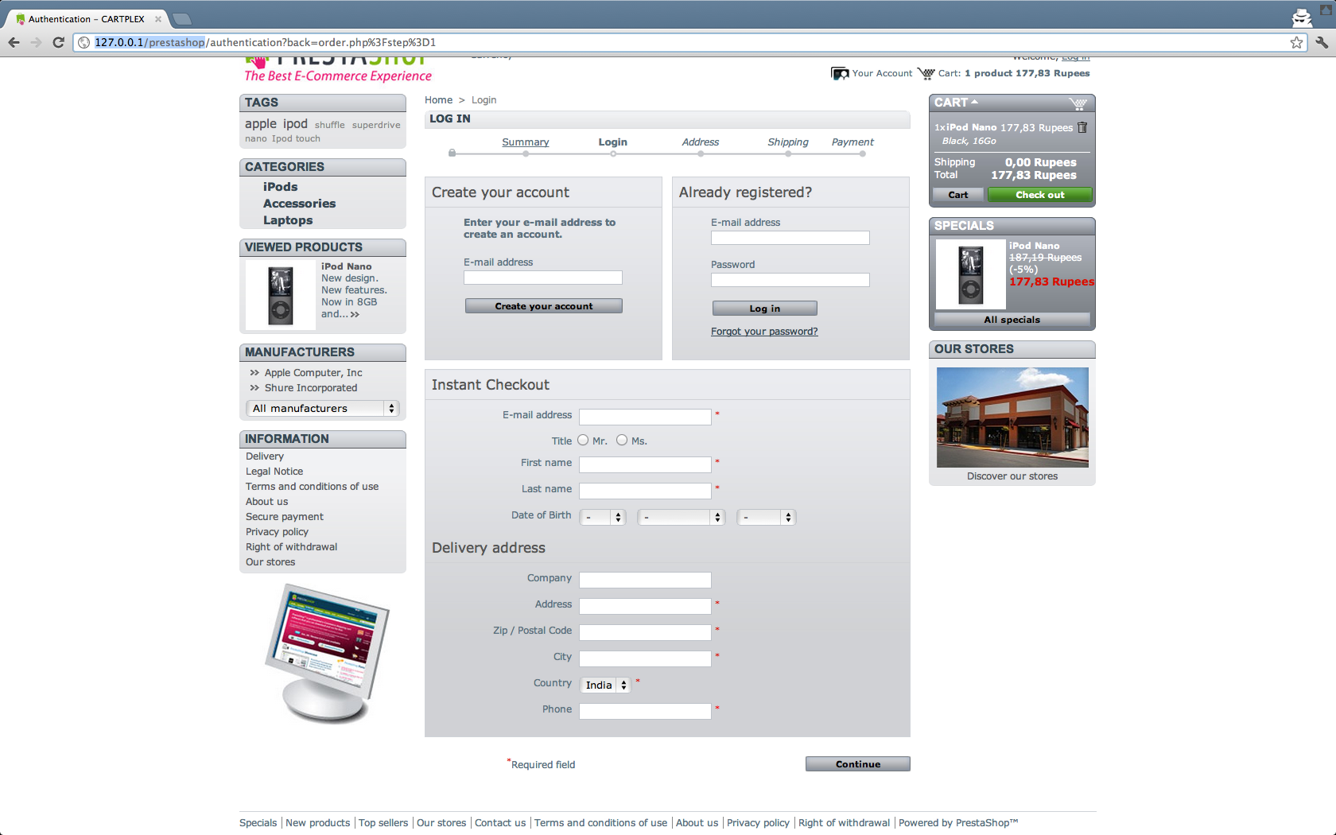
Task: Click the Instant Checkout E-mail address field
Action: click(645, 417)
